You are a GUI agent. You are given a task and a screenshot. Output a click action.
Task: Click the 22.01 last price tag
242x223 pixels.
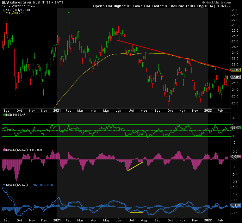pos(236,77)
